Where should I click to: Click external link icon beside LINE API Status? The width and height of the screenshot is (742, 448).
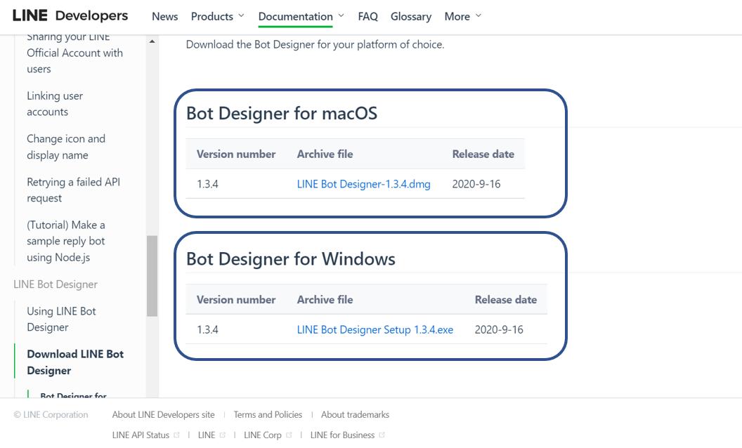point(177,435)
